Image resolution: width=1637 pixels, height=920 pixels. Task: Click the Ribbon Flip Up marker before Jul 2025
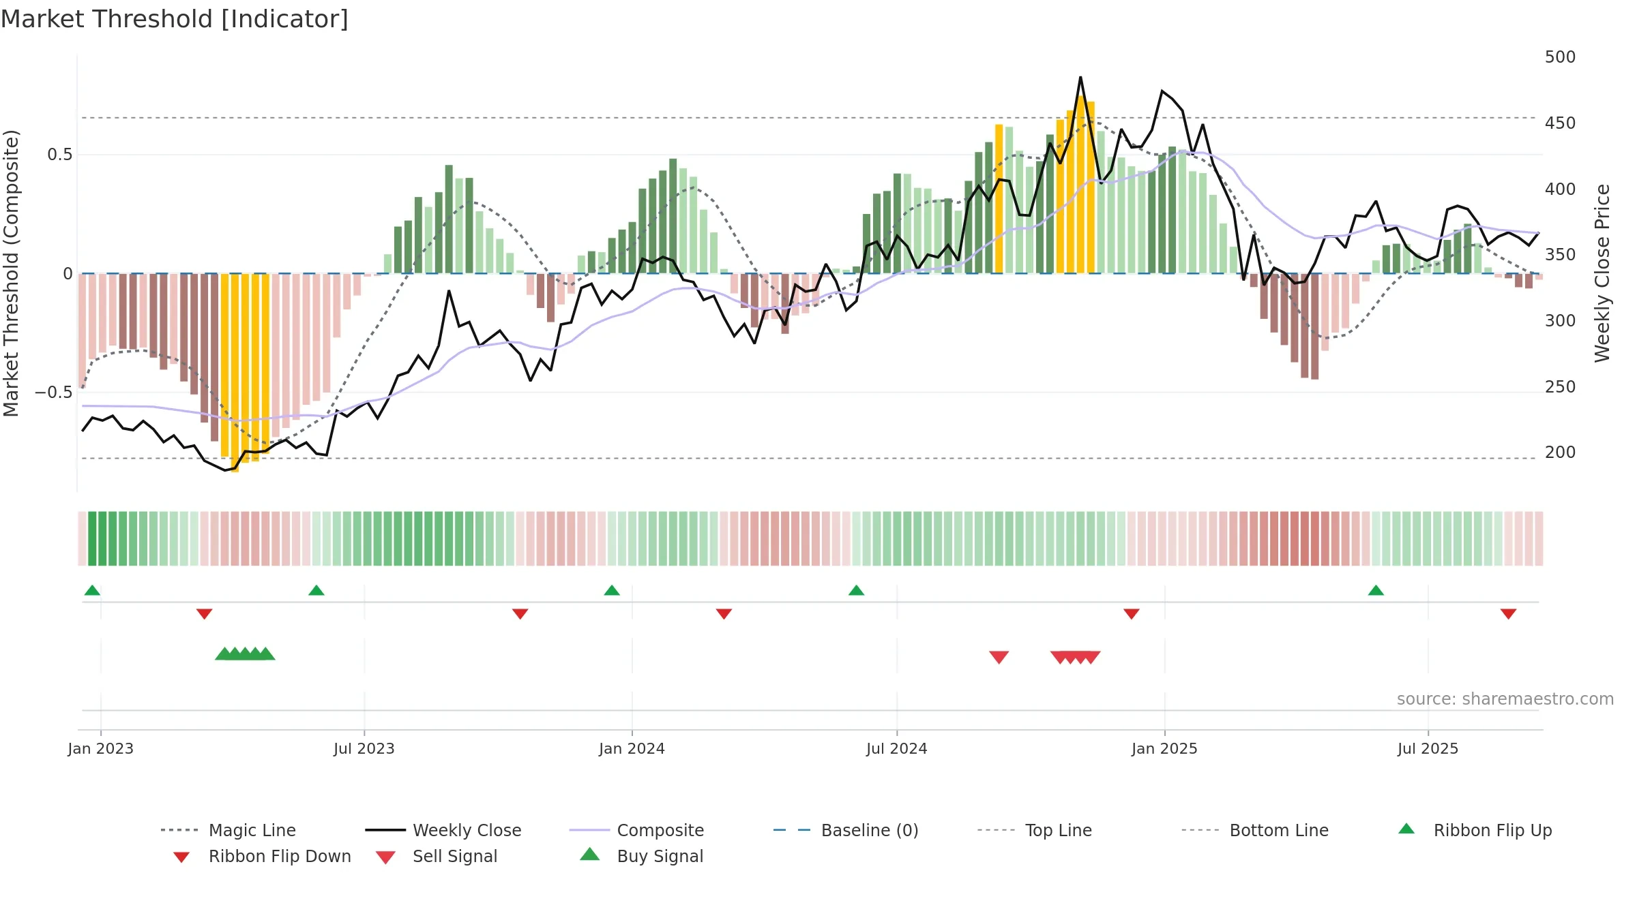click(x=1376, y=590)
